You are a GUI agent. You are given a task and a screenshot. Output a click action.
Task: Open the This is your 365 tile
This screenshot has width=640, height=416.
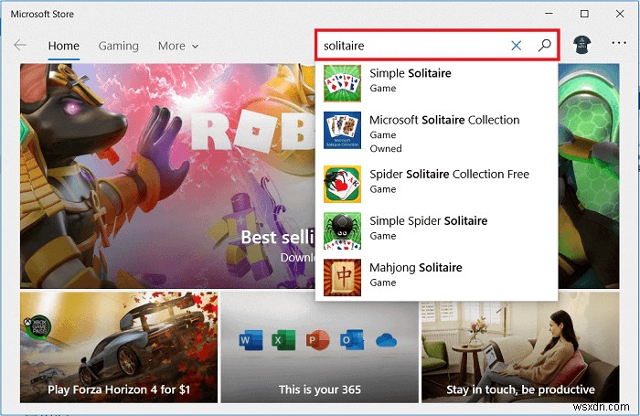(x=320, y=347)
